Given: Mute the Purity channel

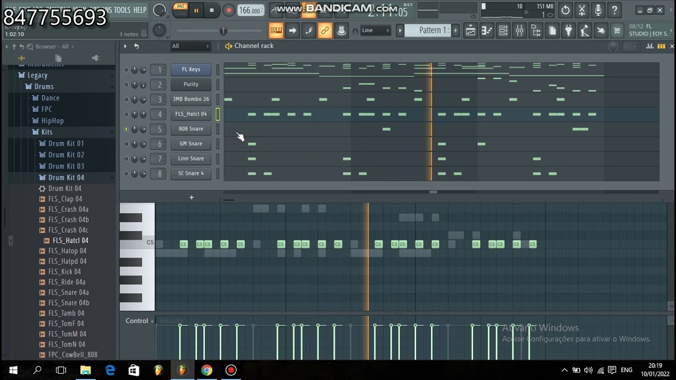Looking at the screenshot, I should pos(126,84).
